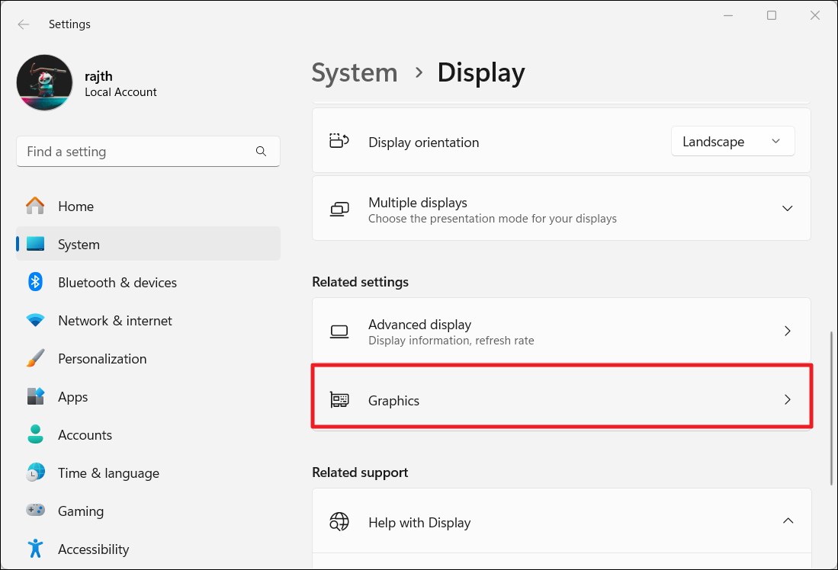
Task: Select Accounts in the sidebar
Action: 85,435
